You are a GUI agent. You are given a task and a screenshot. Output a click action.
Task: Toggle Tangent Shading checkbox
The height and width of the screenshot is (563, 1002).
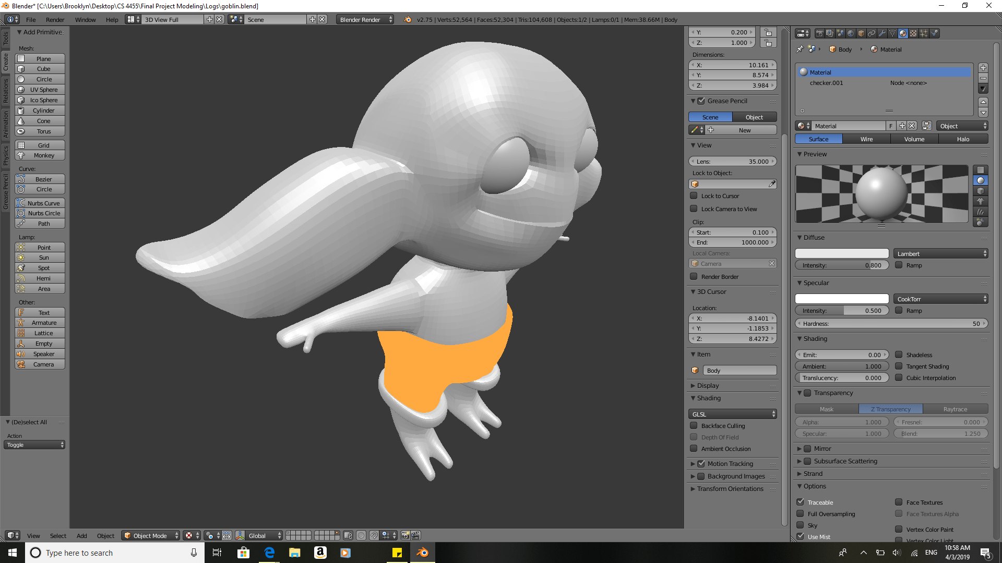pyautogui.click(x=899, y=366)
